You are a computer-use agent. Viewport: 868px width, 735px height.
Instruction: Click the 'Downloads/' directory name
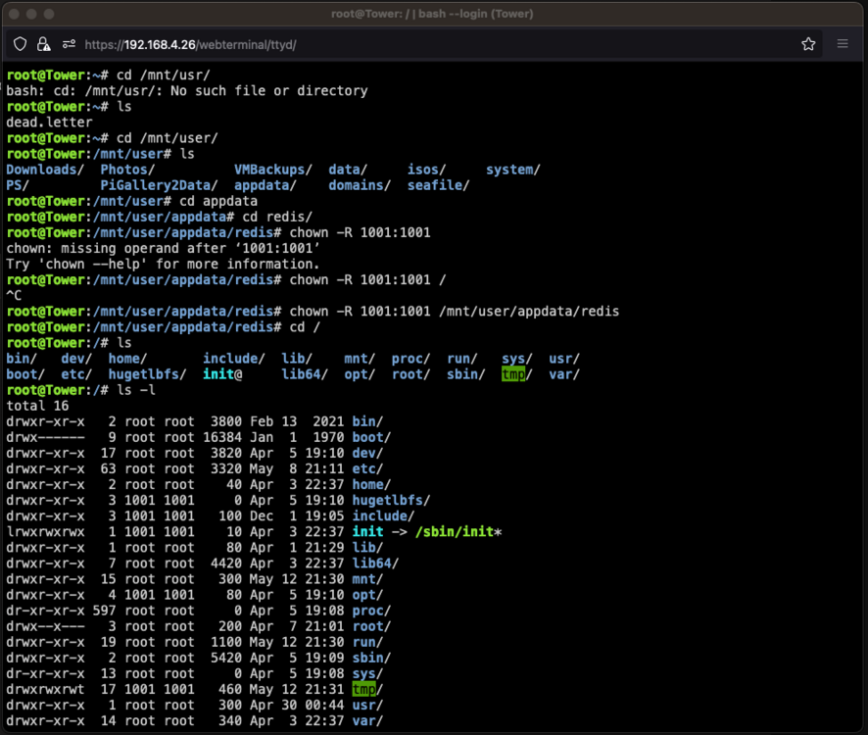click(x=45, y=170)
